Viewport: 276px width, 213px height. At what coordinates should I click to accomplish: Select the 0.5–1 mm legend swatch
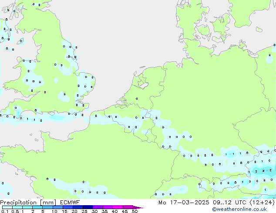click(17, 207)
